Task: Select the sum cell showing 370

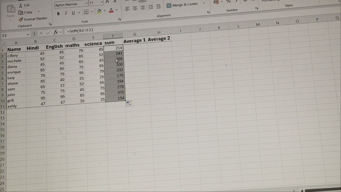Action: [115, 93]
